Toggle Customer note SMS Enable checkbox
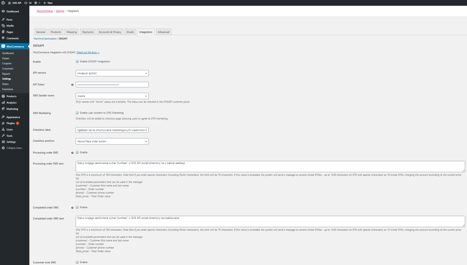The height and width of the screenshot is (265, 467). click(x=77, y=262)
